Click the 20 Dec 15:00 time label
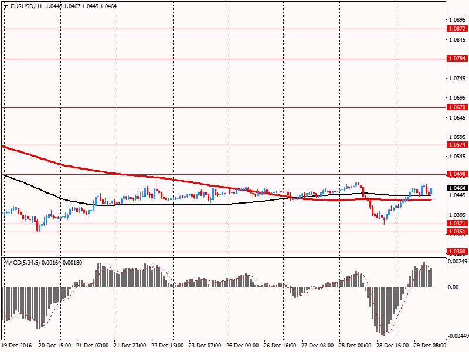This screenshot has width=469, height=352. (55, 346)
